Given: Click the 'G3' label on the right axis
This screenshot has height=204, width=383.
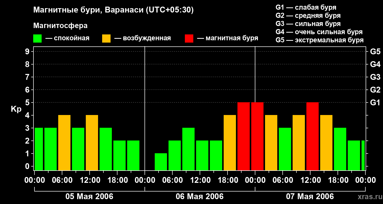Looking at the screenshot, I should tap(375, 77).
